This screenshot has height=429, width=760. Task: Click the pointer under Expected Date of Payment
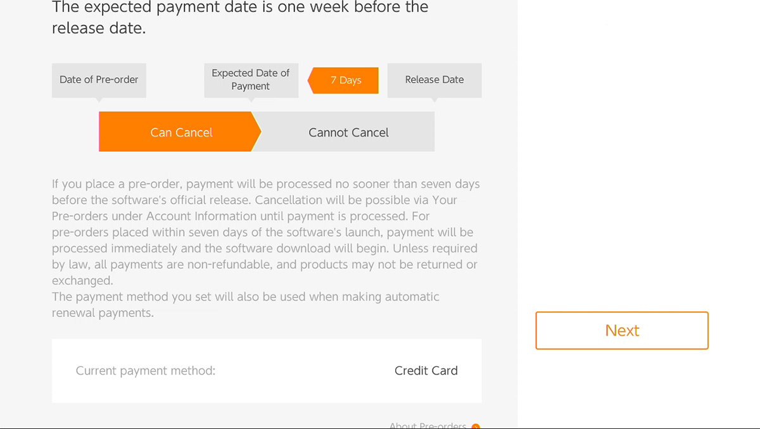coord(251,99)
